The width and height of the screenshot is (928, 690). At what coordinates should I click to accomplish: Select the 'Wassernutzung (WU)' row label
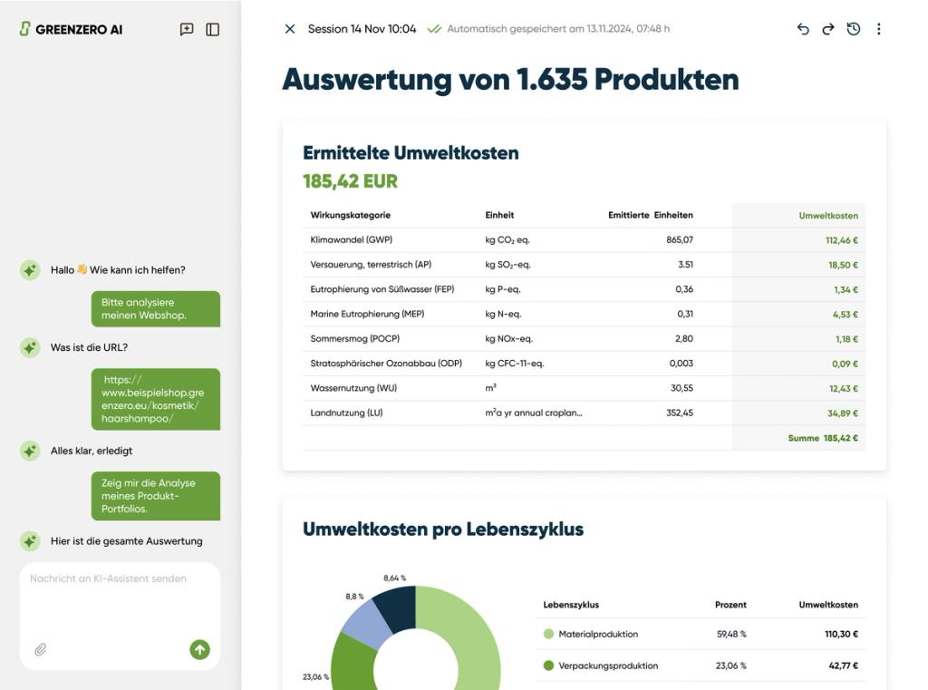tap(353, 388)
